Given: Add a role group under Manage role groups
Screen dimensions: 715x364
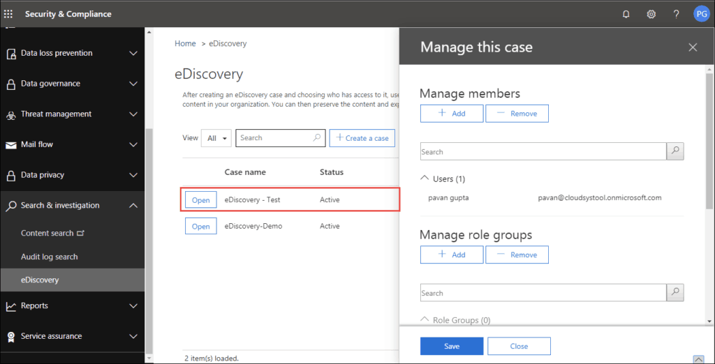Looking at the screenshot, I should [452, 255].
